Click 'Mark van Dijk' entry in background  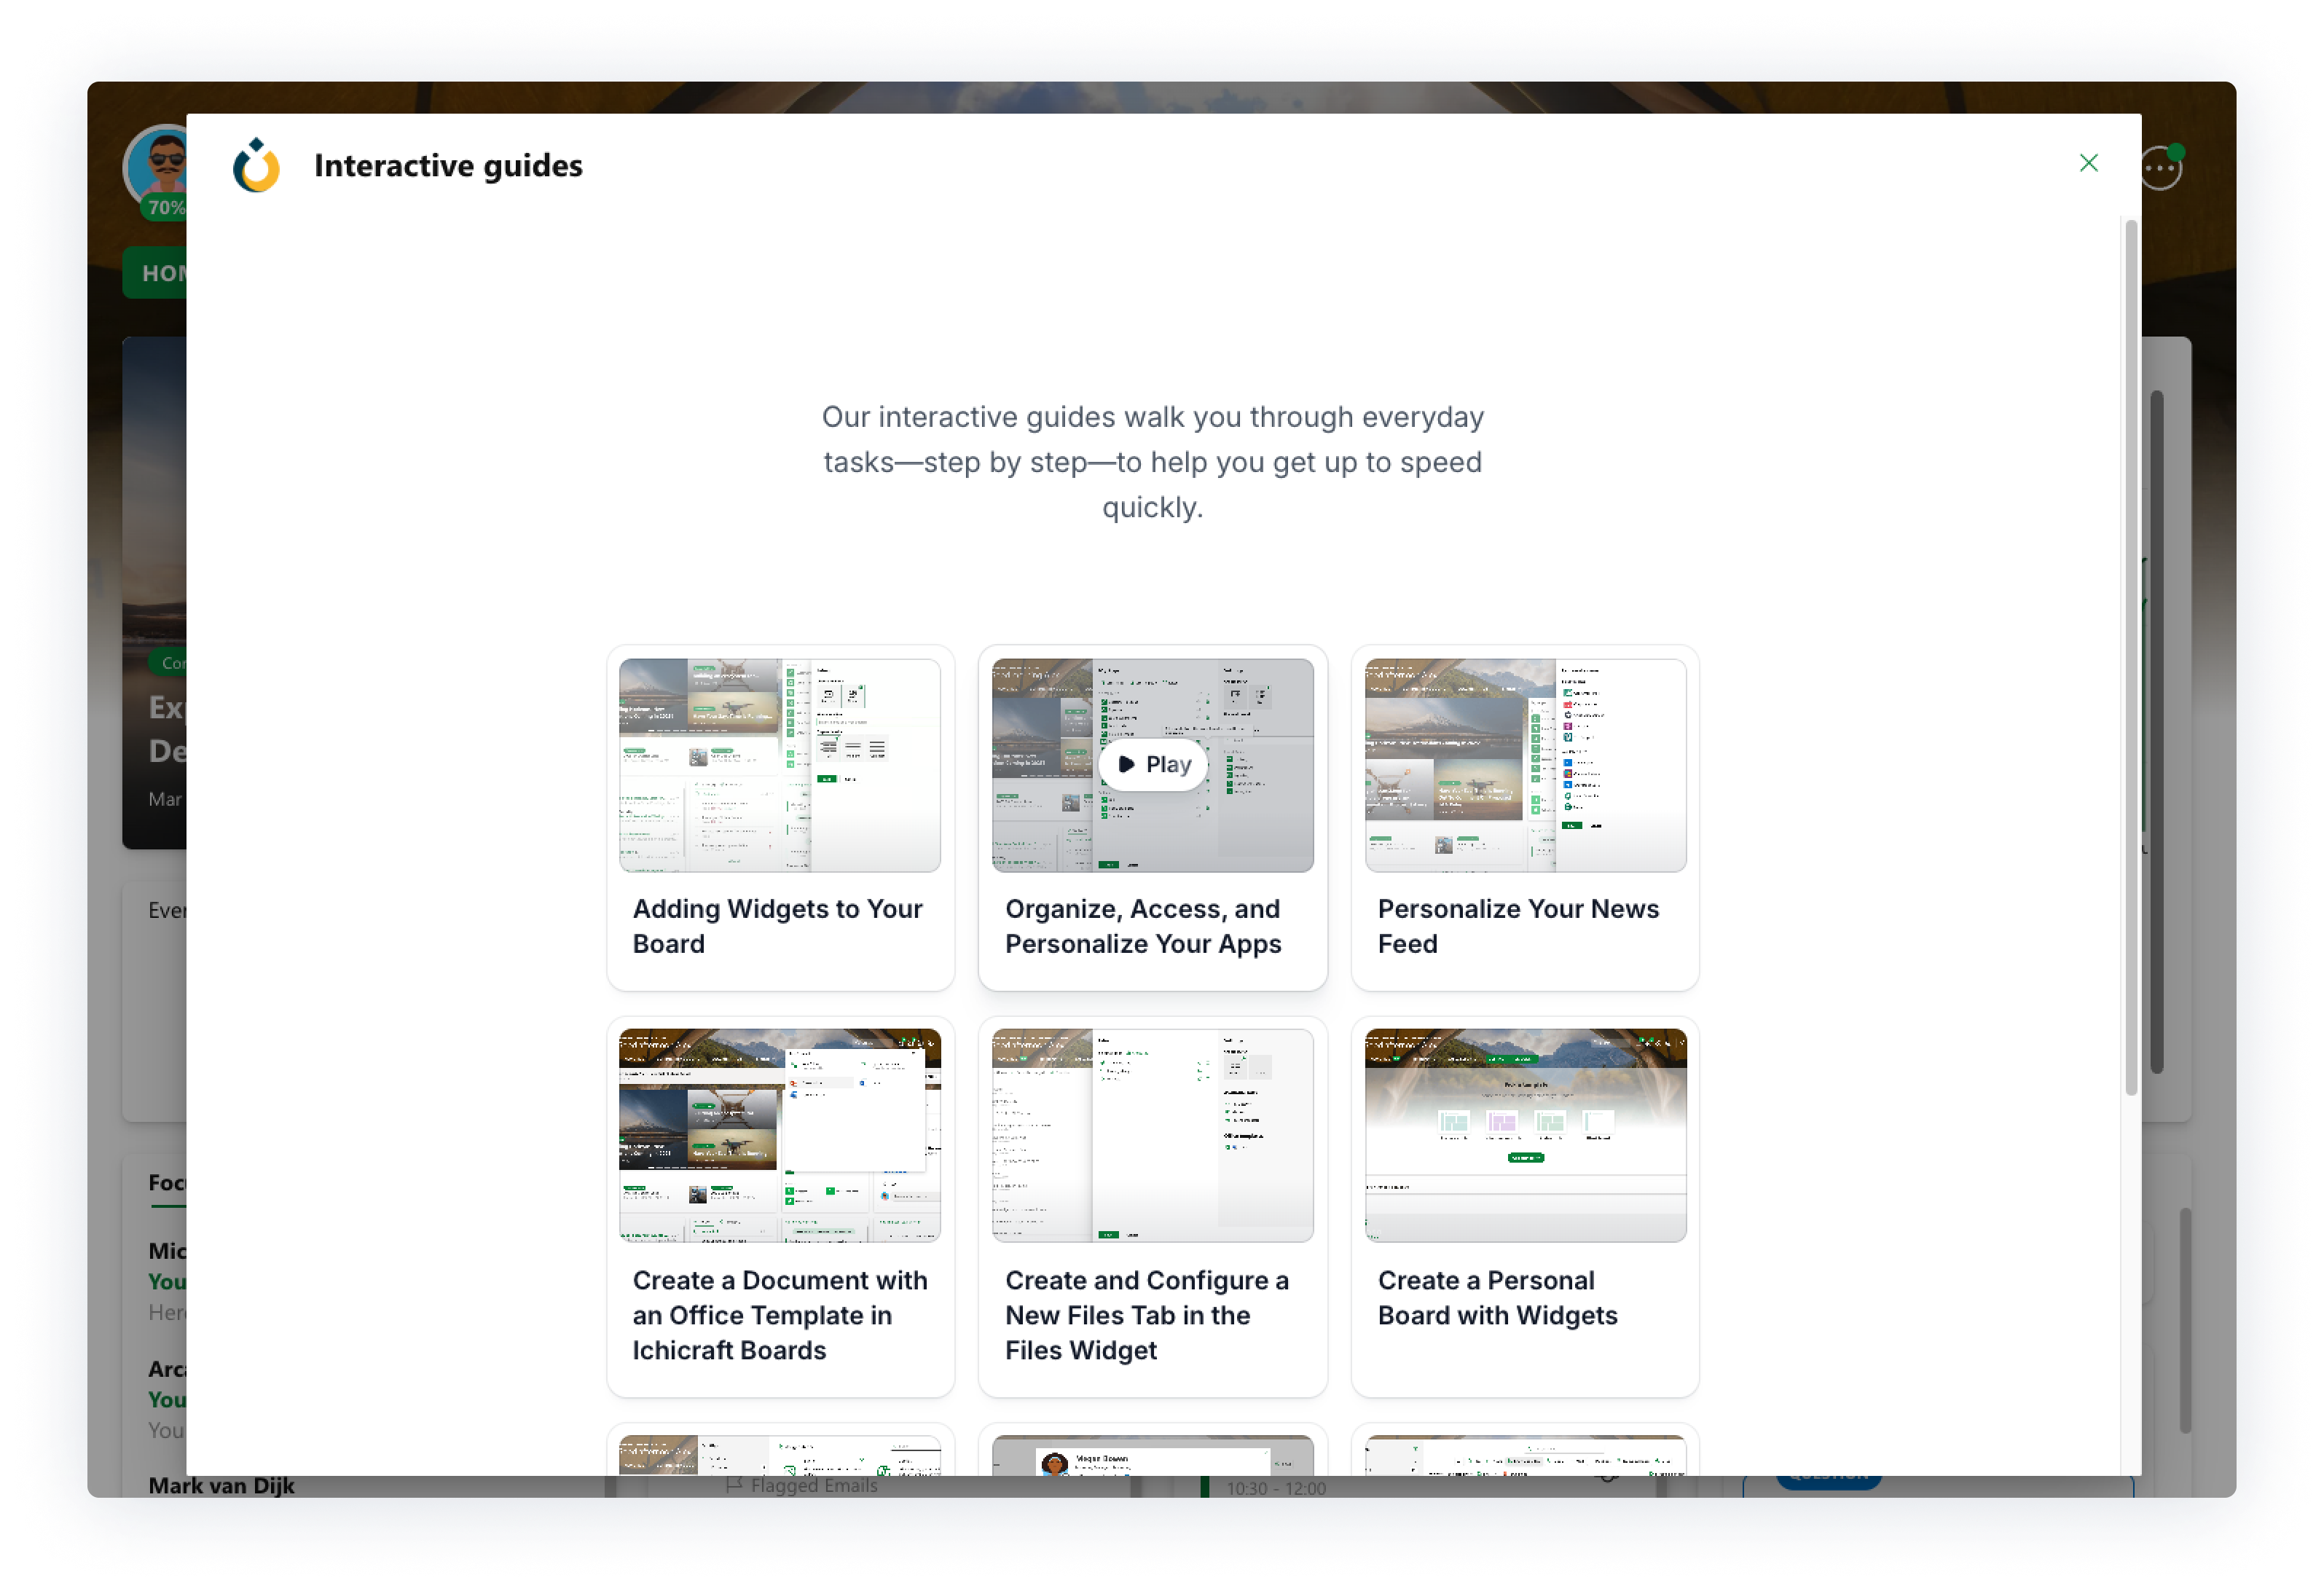[221, 1485]
